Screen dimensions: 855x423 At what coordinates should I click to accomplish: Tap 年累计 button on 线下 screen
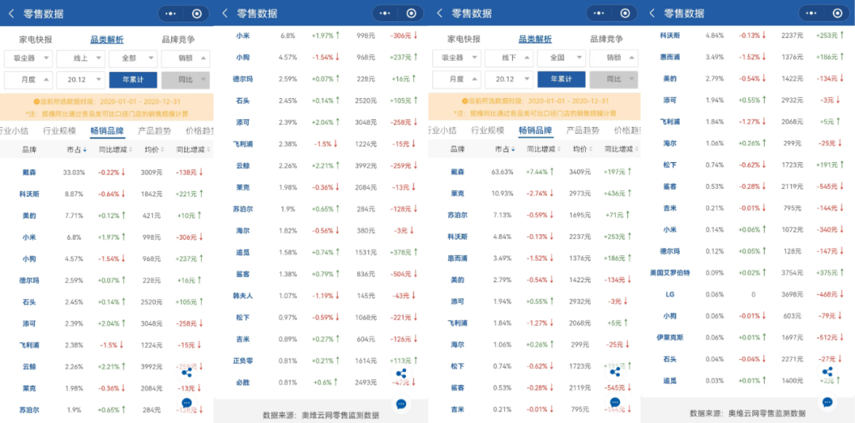[561, 80]
